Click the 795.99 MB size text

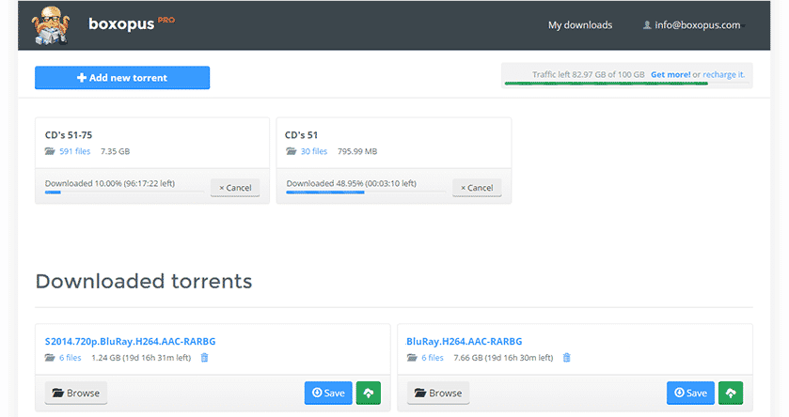(357, 151)
